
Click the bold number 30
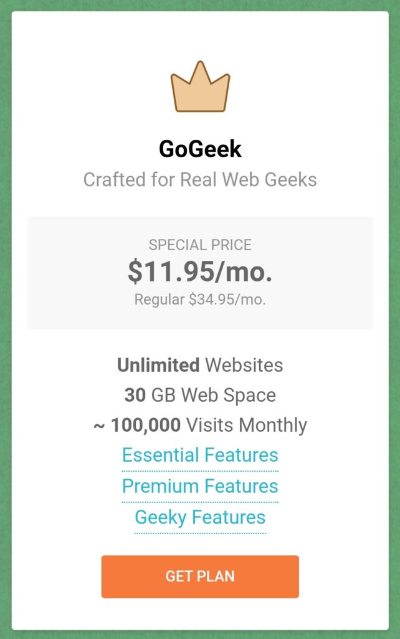click(x=135, y=395)
